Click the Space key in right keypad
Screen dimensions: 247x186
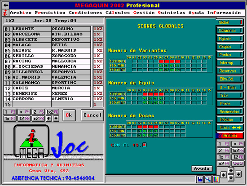coord(238,164)
